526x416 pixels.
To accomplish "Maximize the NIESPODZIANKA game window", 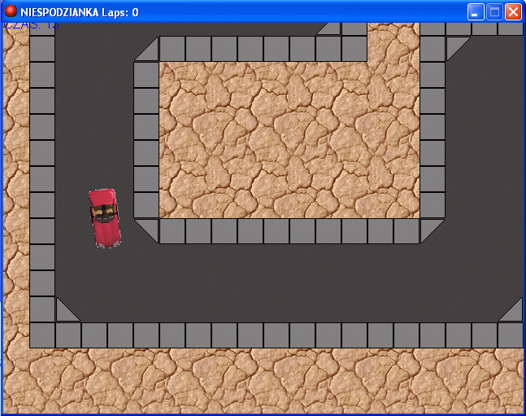I will pyautogui.click(x=494, y=12).
